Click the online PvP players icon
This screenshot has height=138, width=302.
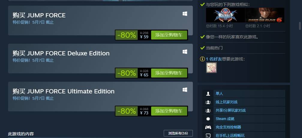(x=208, y=102)
